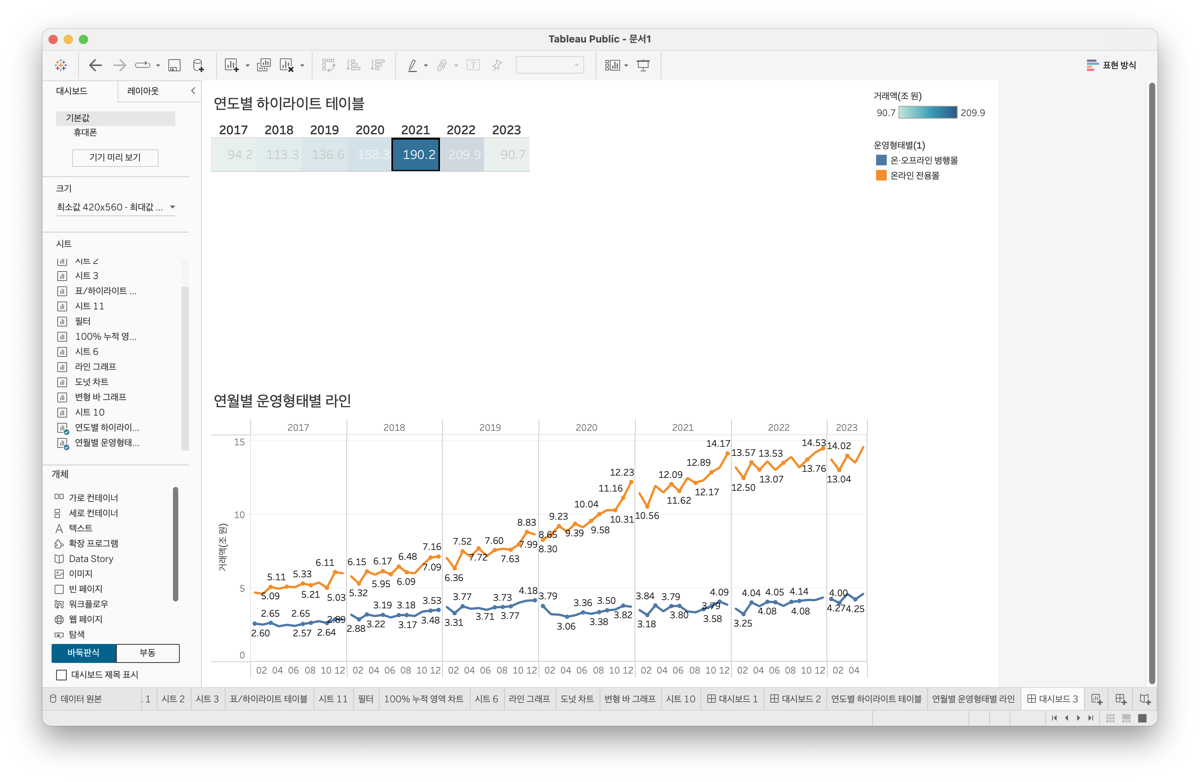This screenshot has height=782, width=1200.
Task: Open the highlight pen dropdown arrow
Action: pos(426,66)
